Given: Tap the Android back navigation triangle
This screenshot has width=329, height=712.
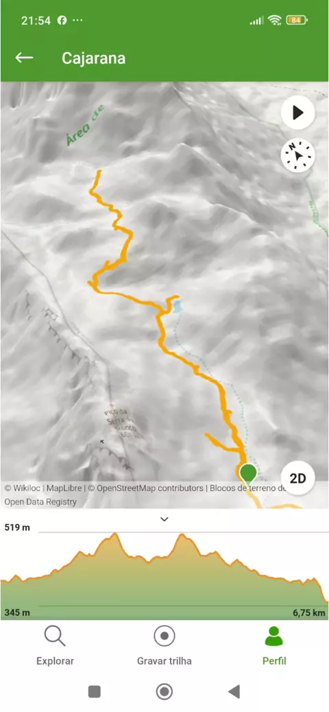Looking at the screenshot, I should pyautogui.click(x=234, y=691).
